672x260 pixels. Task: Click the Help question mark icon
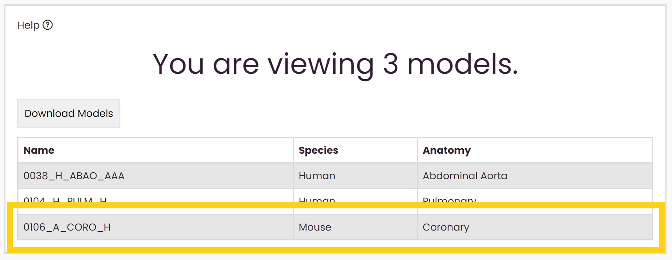47,25
